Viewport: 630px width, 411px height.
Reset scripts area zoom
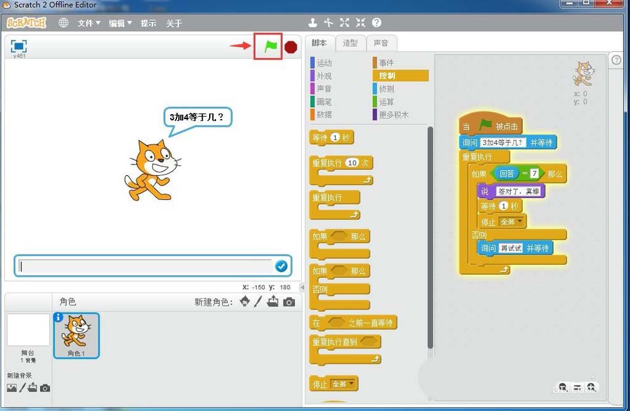click(x=577, y=388)
